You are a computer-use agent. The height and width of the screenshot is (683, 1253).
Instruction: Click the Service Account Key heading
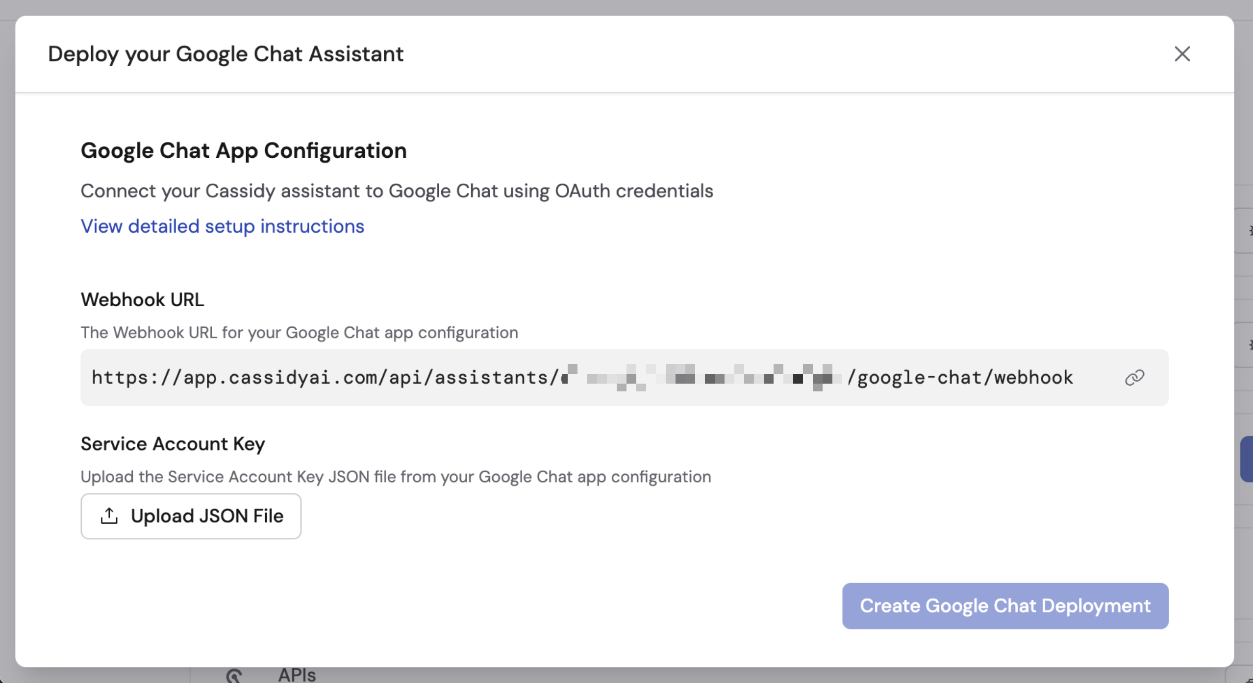pos(173,443)
